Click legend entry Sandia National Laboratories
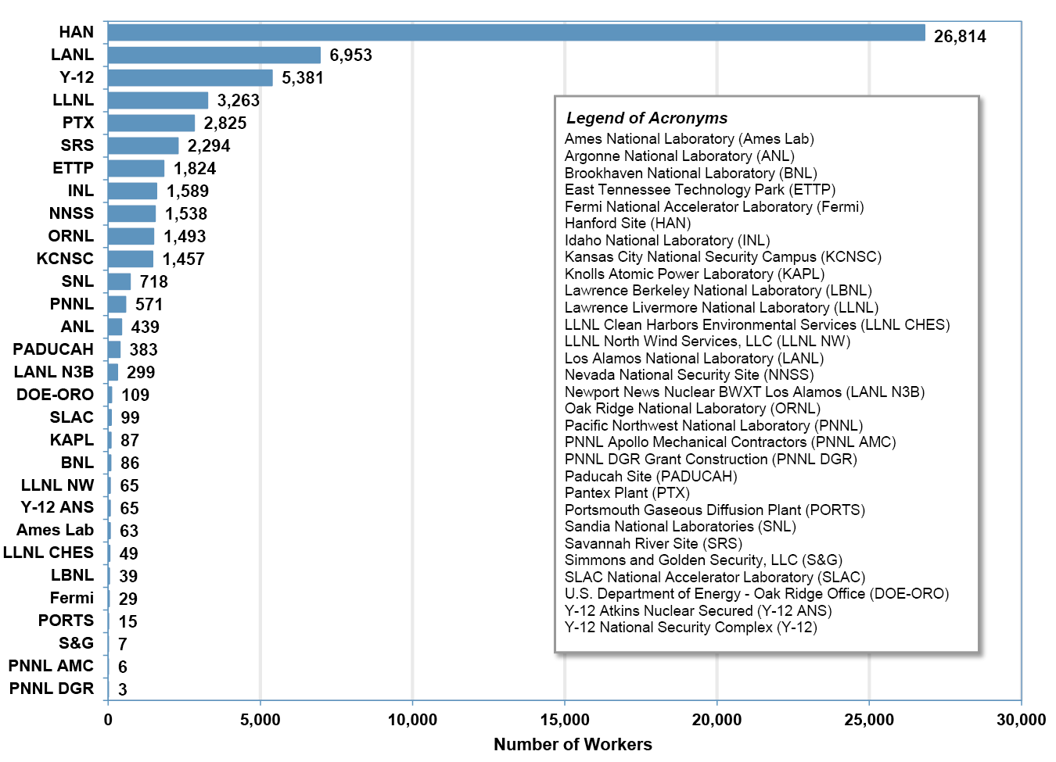 coord(681,527)
